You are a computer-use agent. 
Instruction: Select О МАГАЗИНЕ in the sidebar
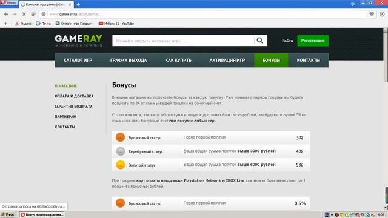point(66,86)
